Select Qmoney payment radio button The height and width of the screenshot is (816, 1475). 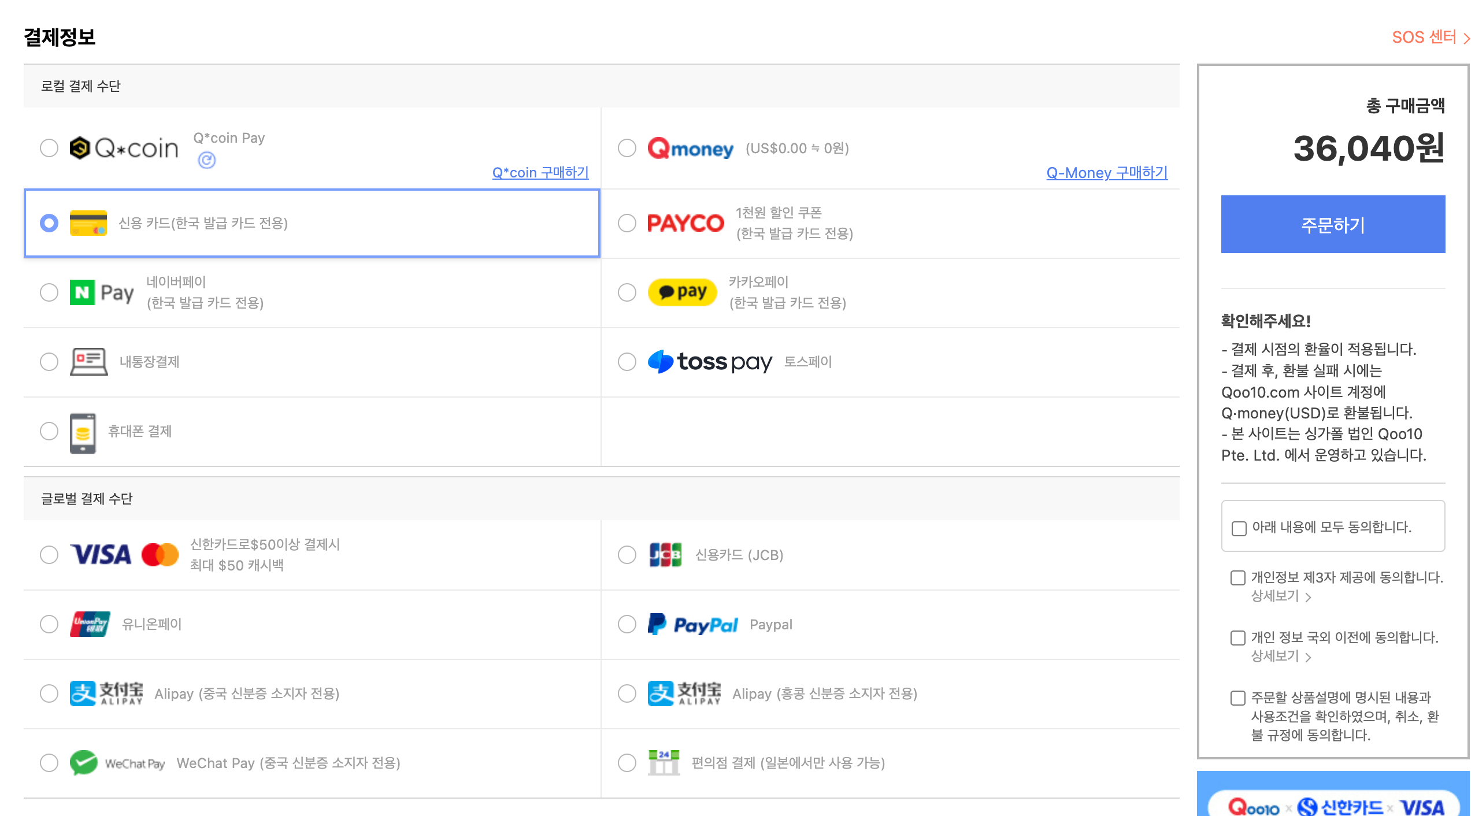(627, 148)
